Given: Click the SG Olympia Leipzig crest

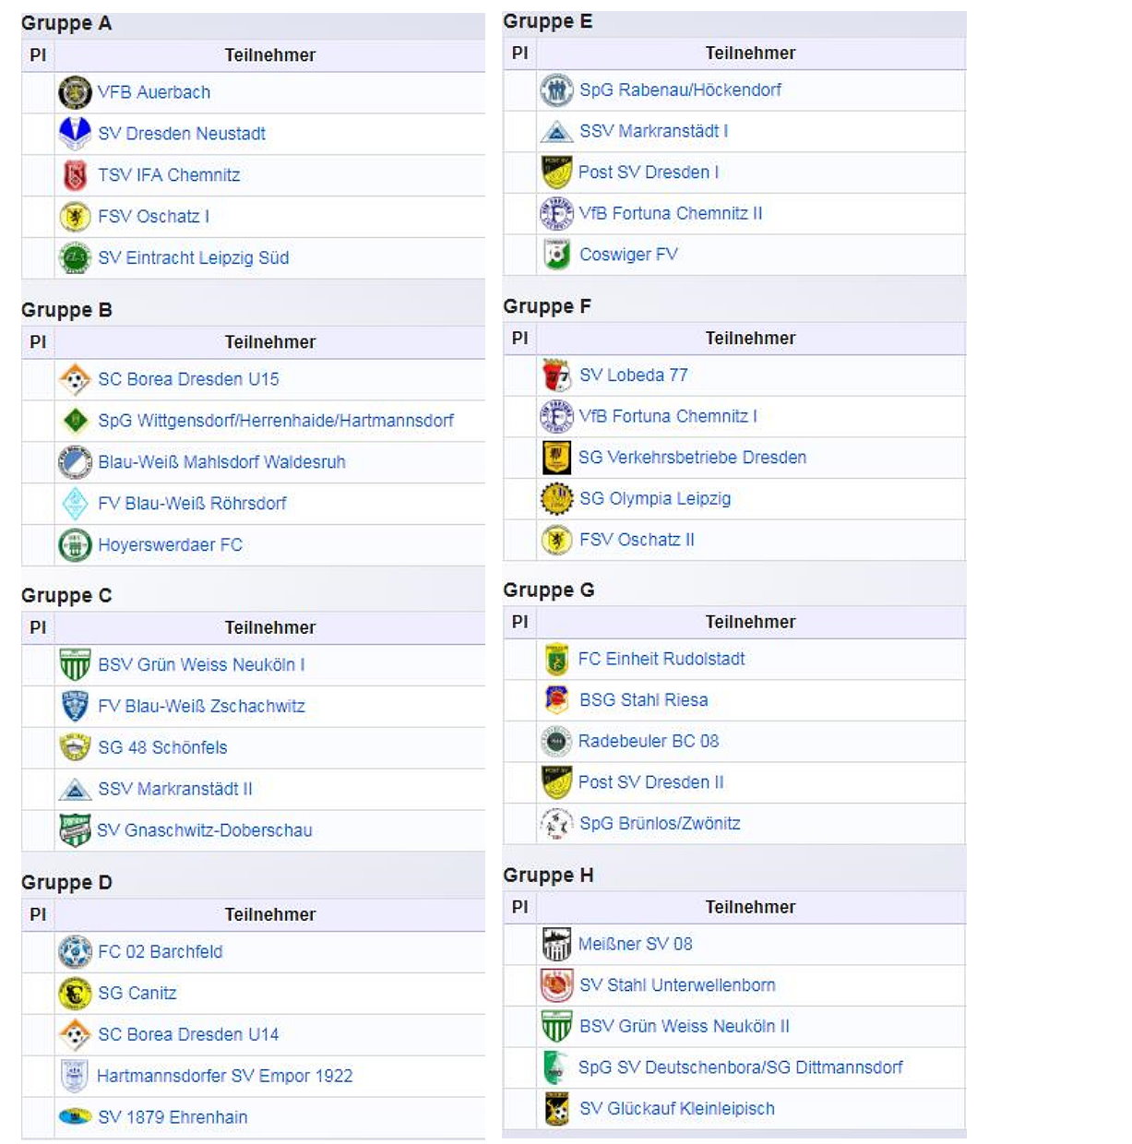Looking at the screenshot, I should point(556,498).
